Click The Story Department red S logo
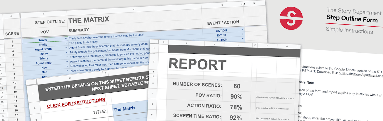The width and height of the screenshot is (383, 121). 292,18
